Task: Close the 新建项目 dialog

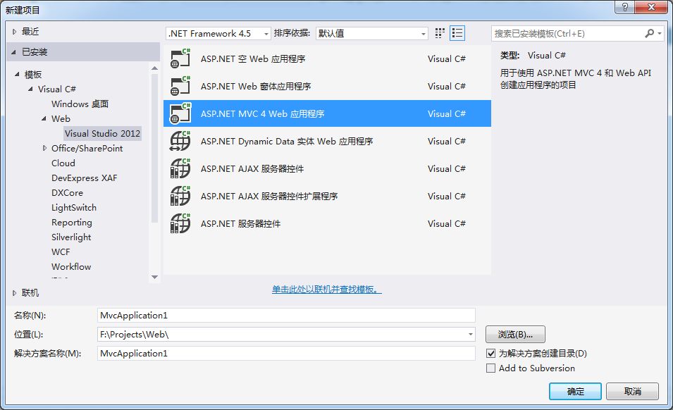Action: 651,7
